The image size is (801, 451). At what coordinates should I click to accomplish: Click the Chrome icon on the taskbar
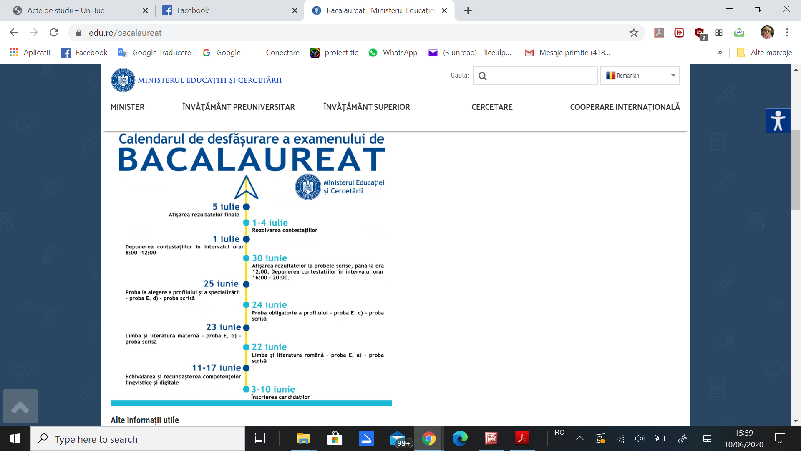tap(428, 438)
